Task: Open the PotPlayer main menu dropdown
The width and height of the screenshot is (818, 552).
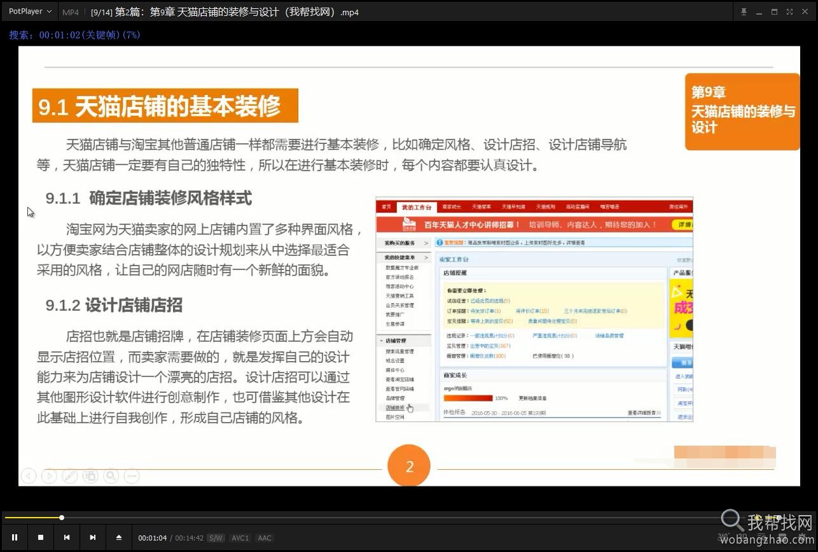Action: [30, 11]
